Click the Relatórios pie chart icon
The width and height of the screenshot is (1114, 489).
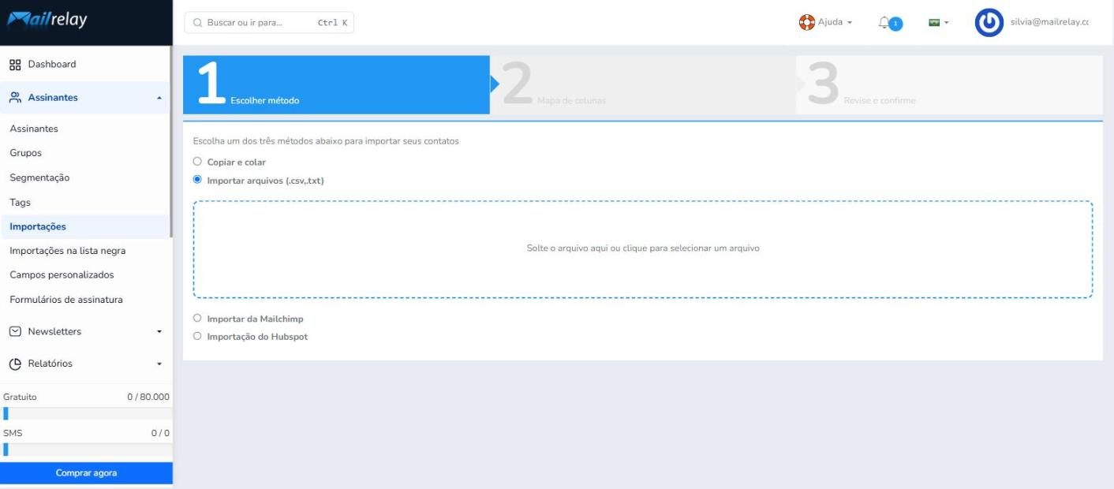(x=15, y=364)
